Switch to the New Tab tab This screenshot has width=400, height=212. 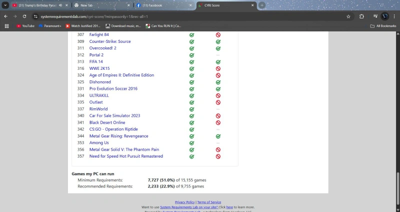click(x=102, y=5)
